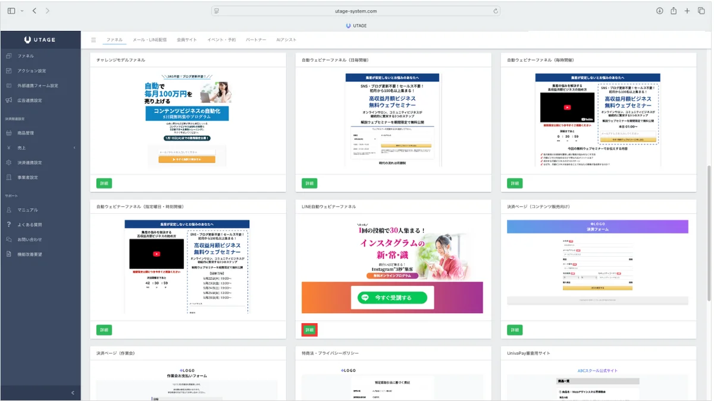Click the 決済連携設定 gear icon

[8, 163]
